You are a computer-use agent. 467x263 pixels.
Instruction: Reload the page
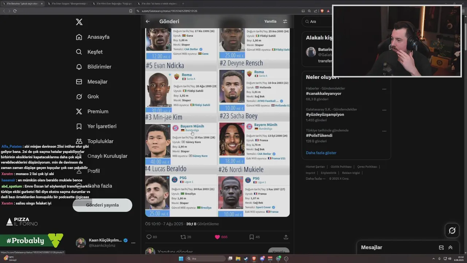coord(15,11)
